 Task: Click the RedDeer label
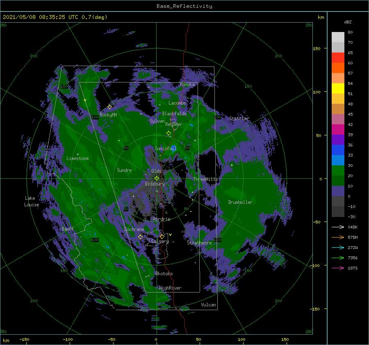(174, 124)
